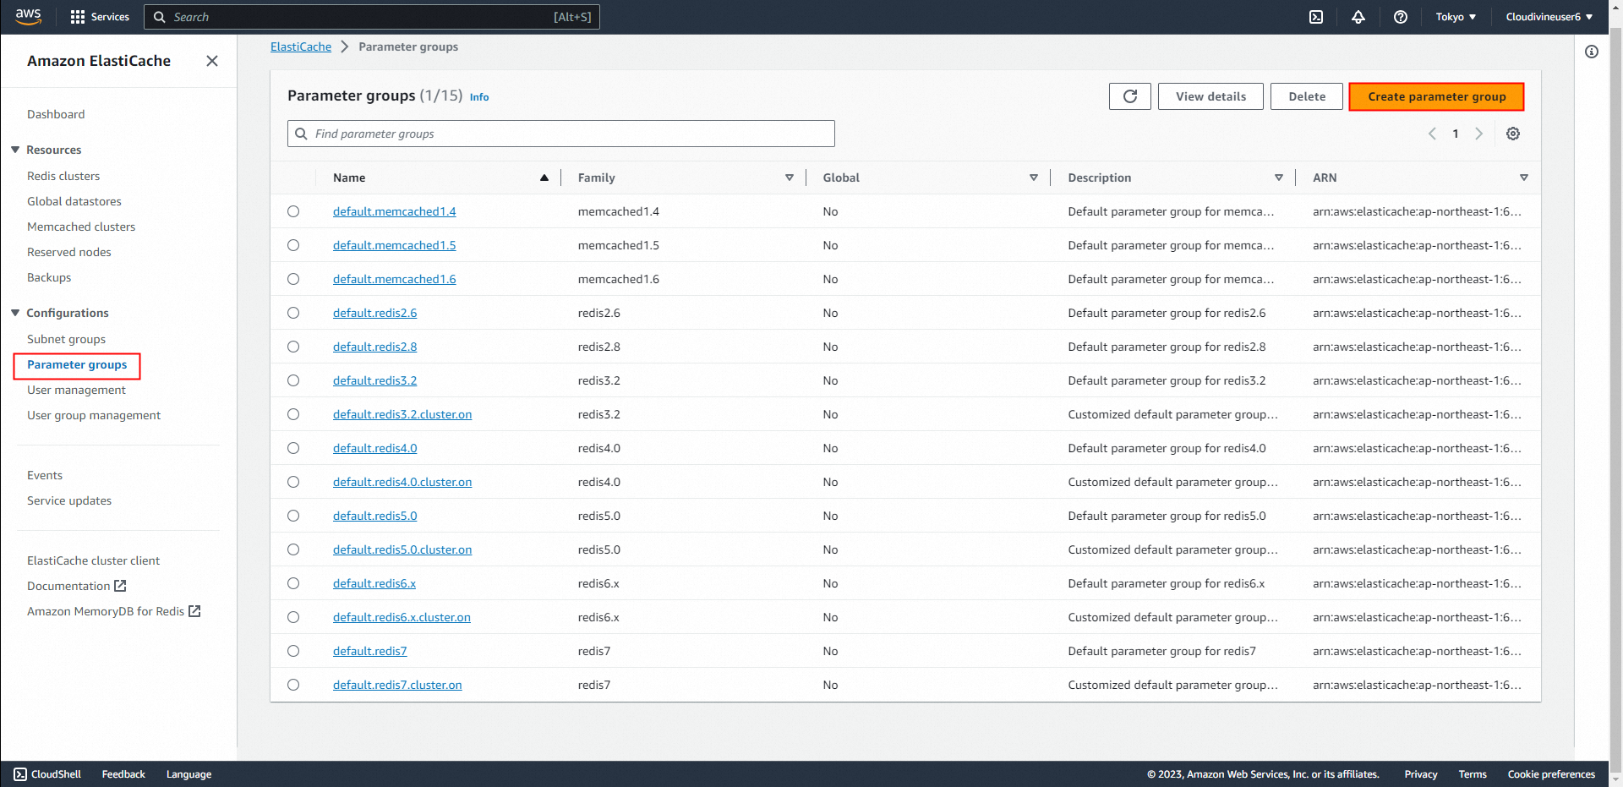This screenshot has width=1623, height=787.
Task: Open Service updates in sidebar
Action: coord(69,500)
